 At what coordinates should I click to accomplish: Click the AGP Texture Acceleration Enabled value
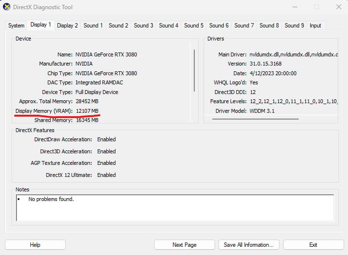point(106,163)
